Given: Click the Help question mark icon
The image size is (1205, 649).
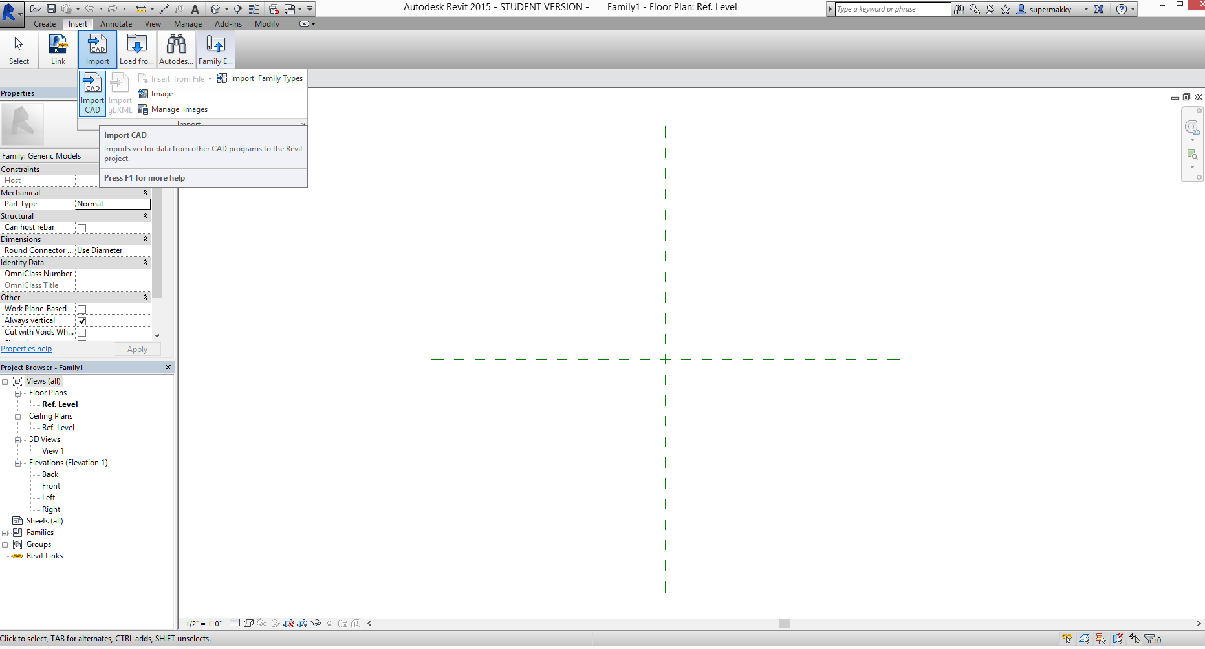Looking at the screenshot, I should 1122,9.
